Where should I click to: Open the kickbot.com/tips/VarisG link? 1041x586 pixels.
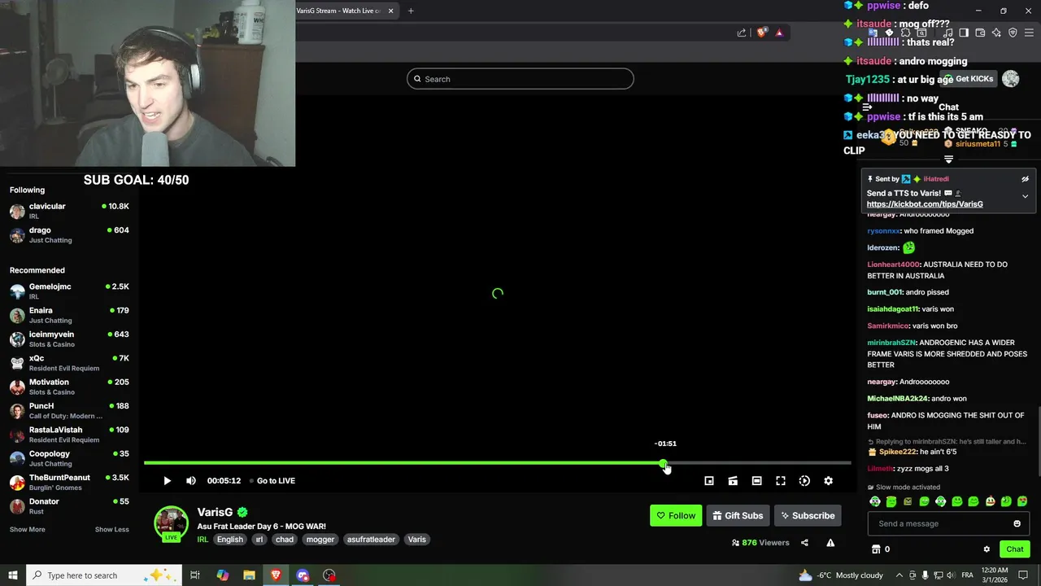click(925, 204)
